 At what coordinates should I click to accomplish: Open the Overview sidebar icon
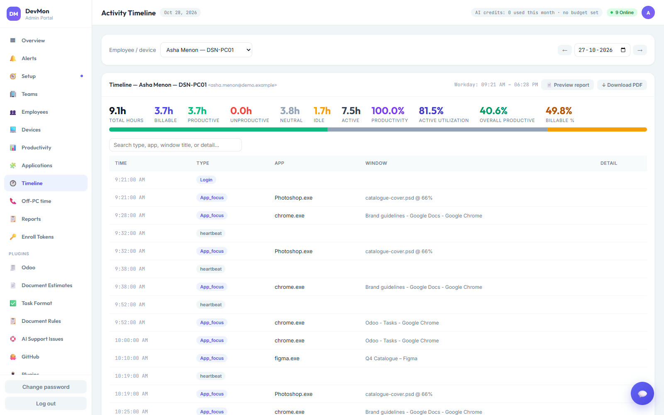13,40
